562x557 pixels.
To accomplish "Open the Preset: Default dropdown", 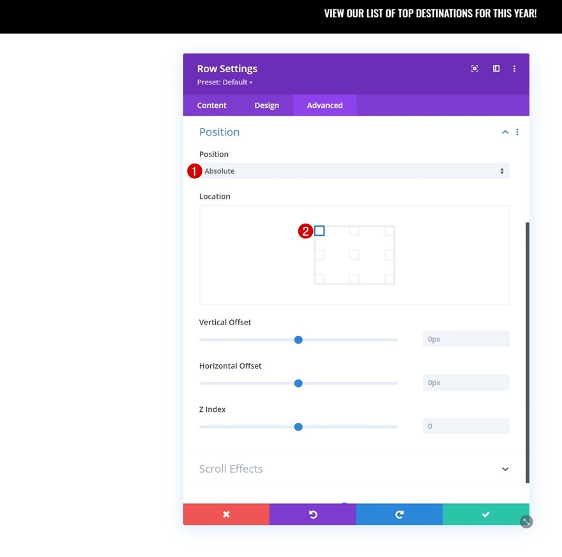I will 225,82.
